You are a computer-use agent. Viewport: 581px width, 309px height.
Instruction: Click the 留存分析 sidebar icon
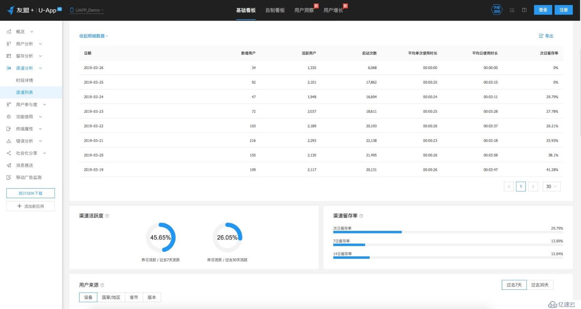(x=9, y=56)
